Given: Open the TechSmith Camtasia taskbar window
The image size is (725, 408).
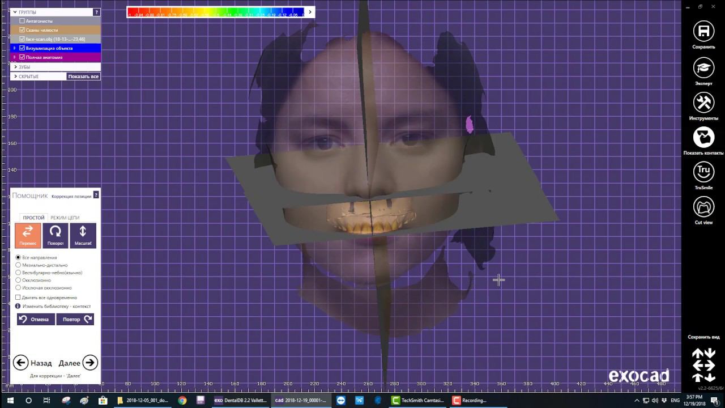Looking at the screenshot, I should 417,400.
